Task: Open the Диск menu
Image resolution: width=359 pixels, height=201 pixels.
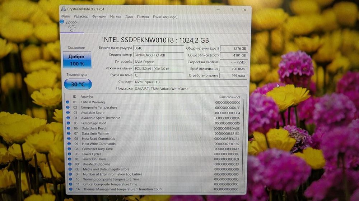Action: click(129, 17)
